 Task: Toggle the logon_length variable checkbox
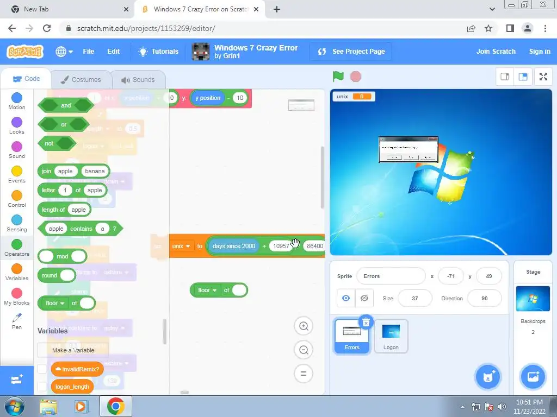42,387
